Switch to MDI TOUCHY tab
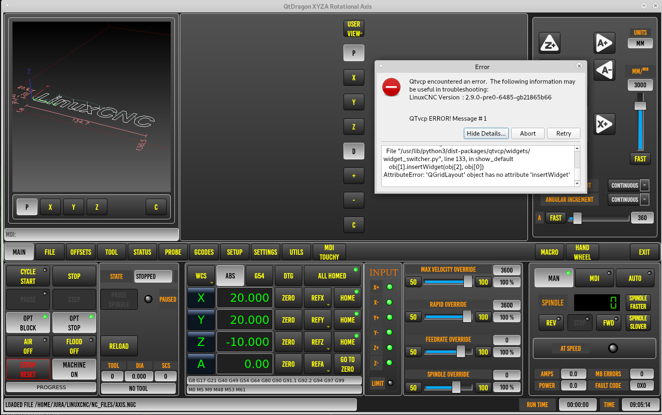The width and height of the screenshot is (662, 415). pyautogui.click(x=329, y=252)
